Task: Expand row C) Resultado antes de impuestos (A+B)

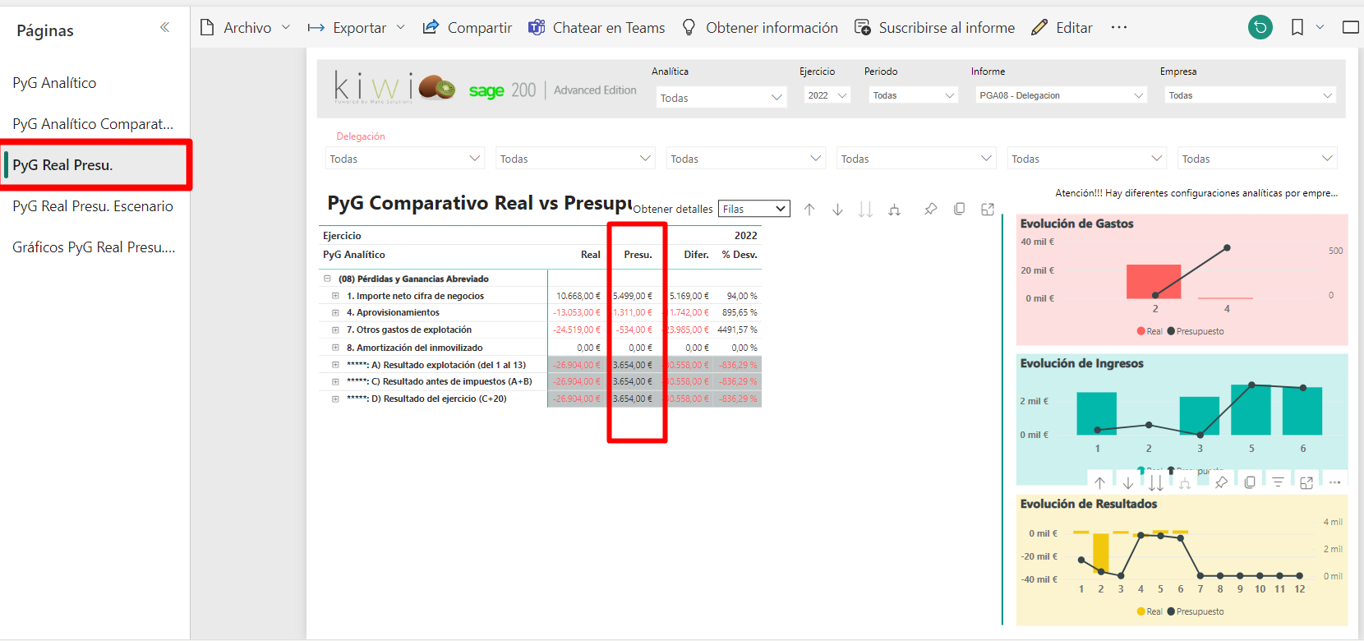Action: tap(335, 381)
